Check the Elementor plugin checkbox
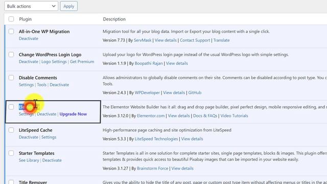The width and height of the screenshot is (327, 184). point(11,107)
